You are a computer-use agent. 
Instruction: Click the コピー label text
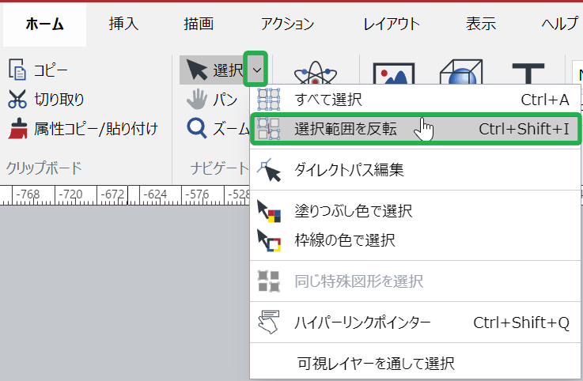(x=51, y=70)
